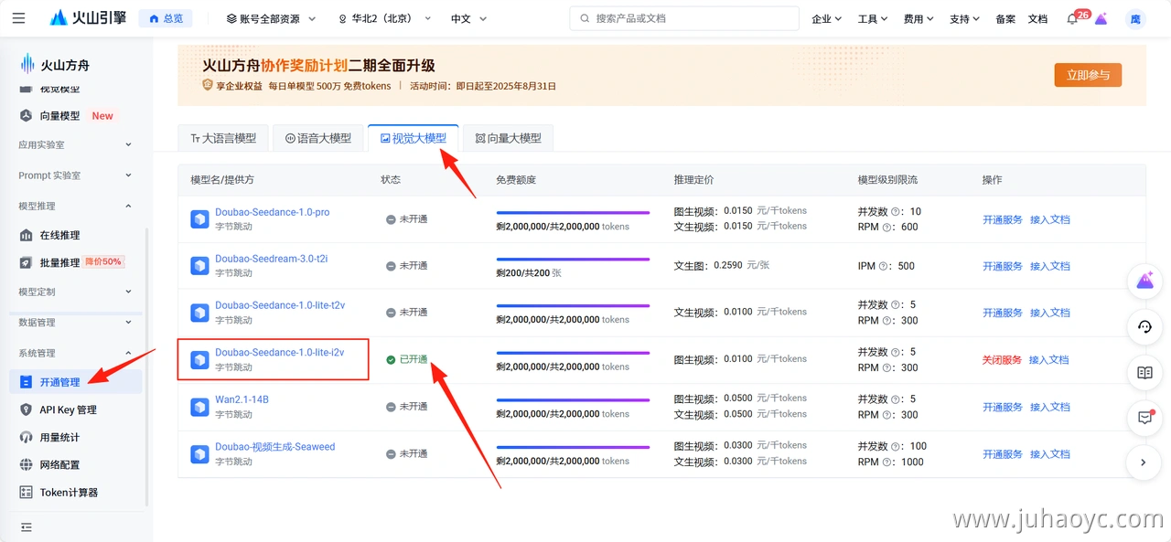Click the Doubao-Seedance-1.0-pro model cube icon
This screenshot has width=1171, height=542.
click(199, 219)
